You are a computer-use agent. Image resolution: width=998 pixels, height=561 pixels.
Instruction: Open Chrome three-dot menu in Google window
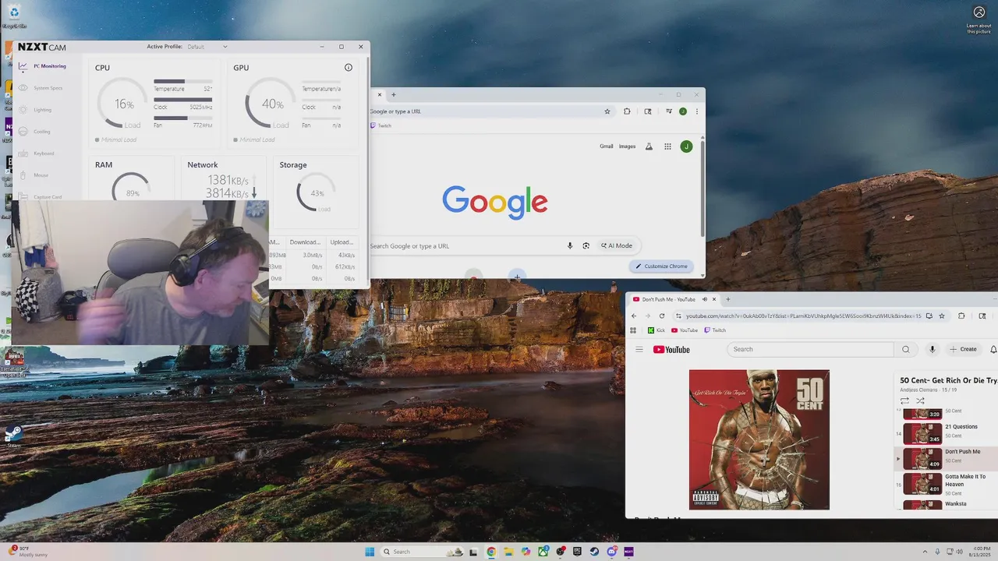click(696, 111)
